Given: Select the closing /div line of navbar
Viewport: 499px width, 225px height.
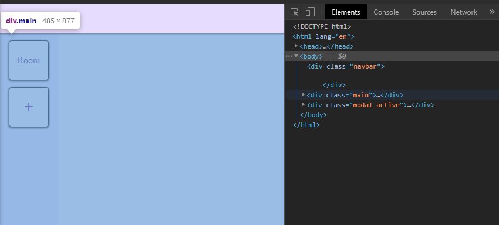Looking at the screenshot, I should coord(334,85).
